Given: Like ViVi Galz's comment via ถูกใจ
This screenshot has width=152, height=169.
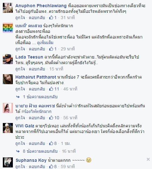Looking at the screenshot, I should [20, 143].
